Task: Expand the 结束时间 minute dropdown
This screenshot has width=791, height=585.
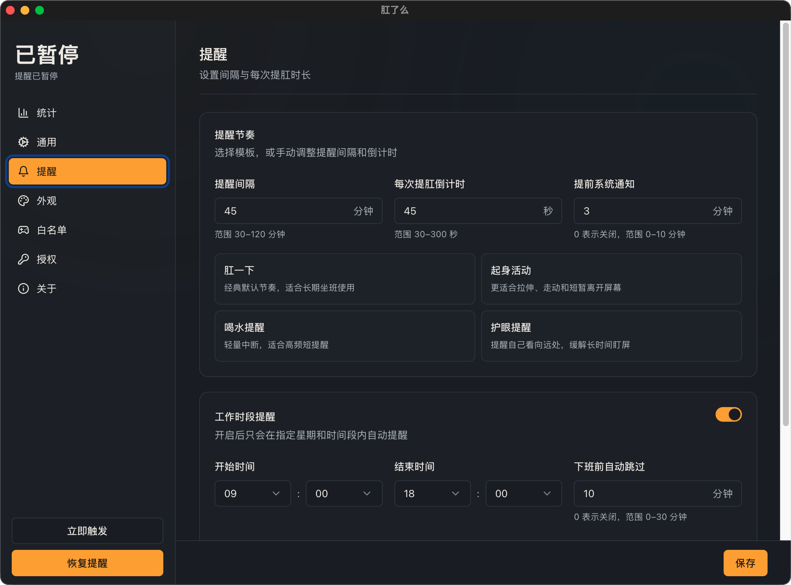Action: coord(524,493)
